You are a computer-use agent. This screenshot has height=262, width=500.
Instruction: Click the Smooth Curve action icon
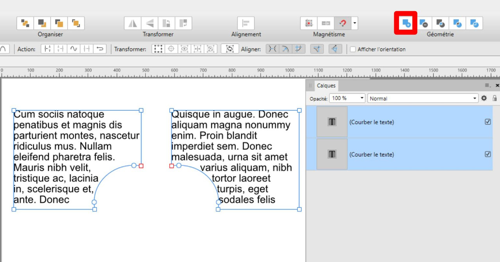pyautogui.click(x=73, y=49)
